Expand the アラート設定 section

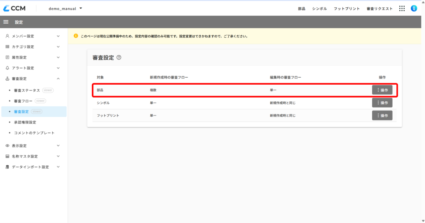coord(58,68)
